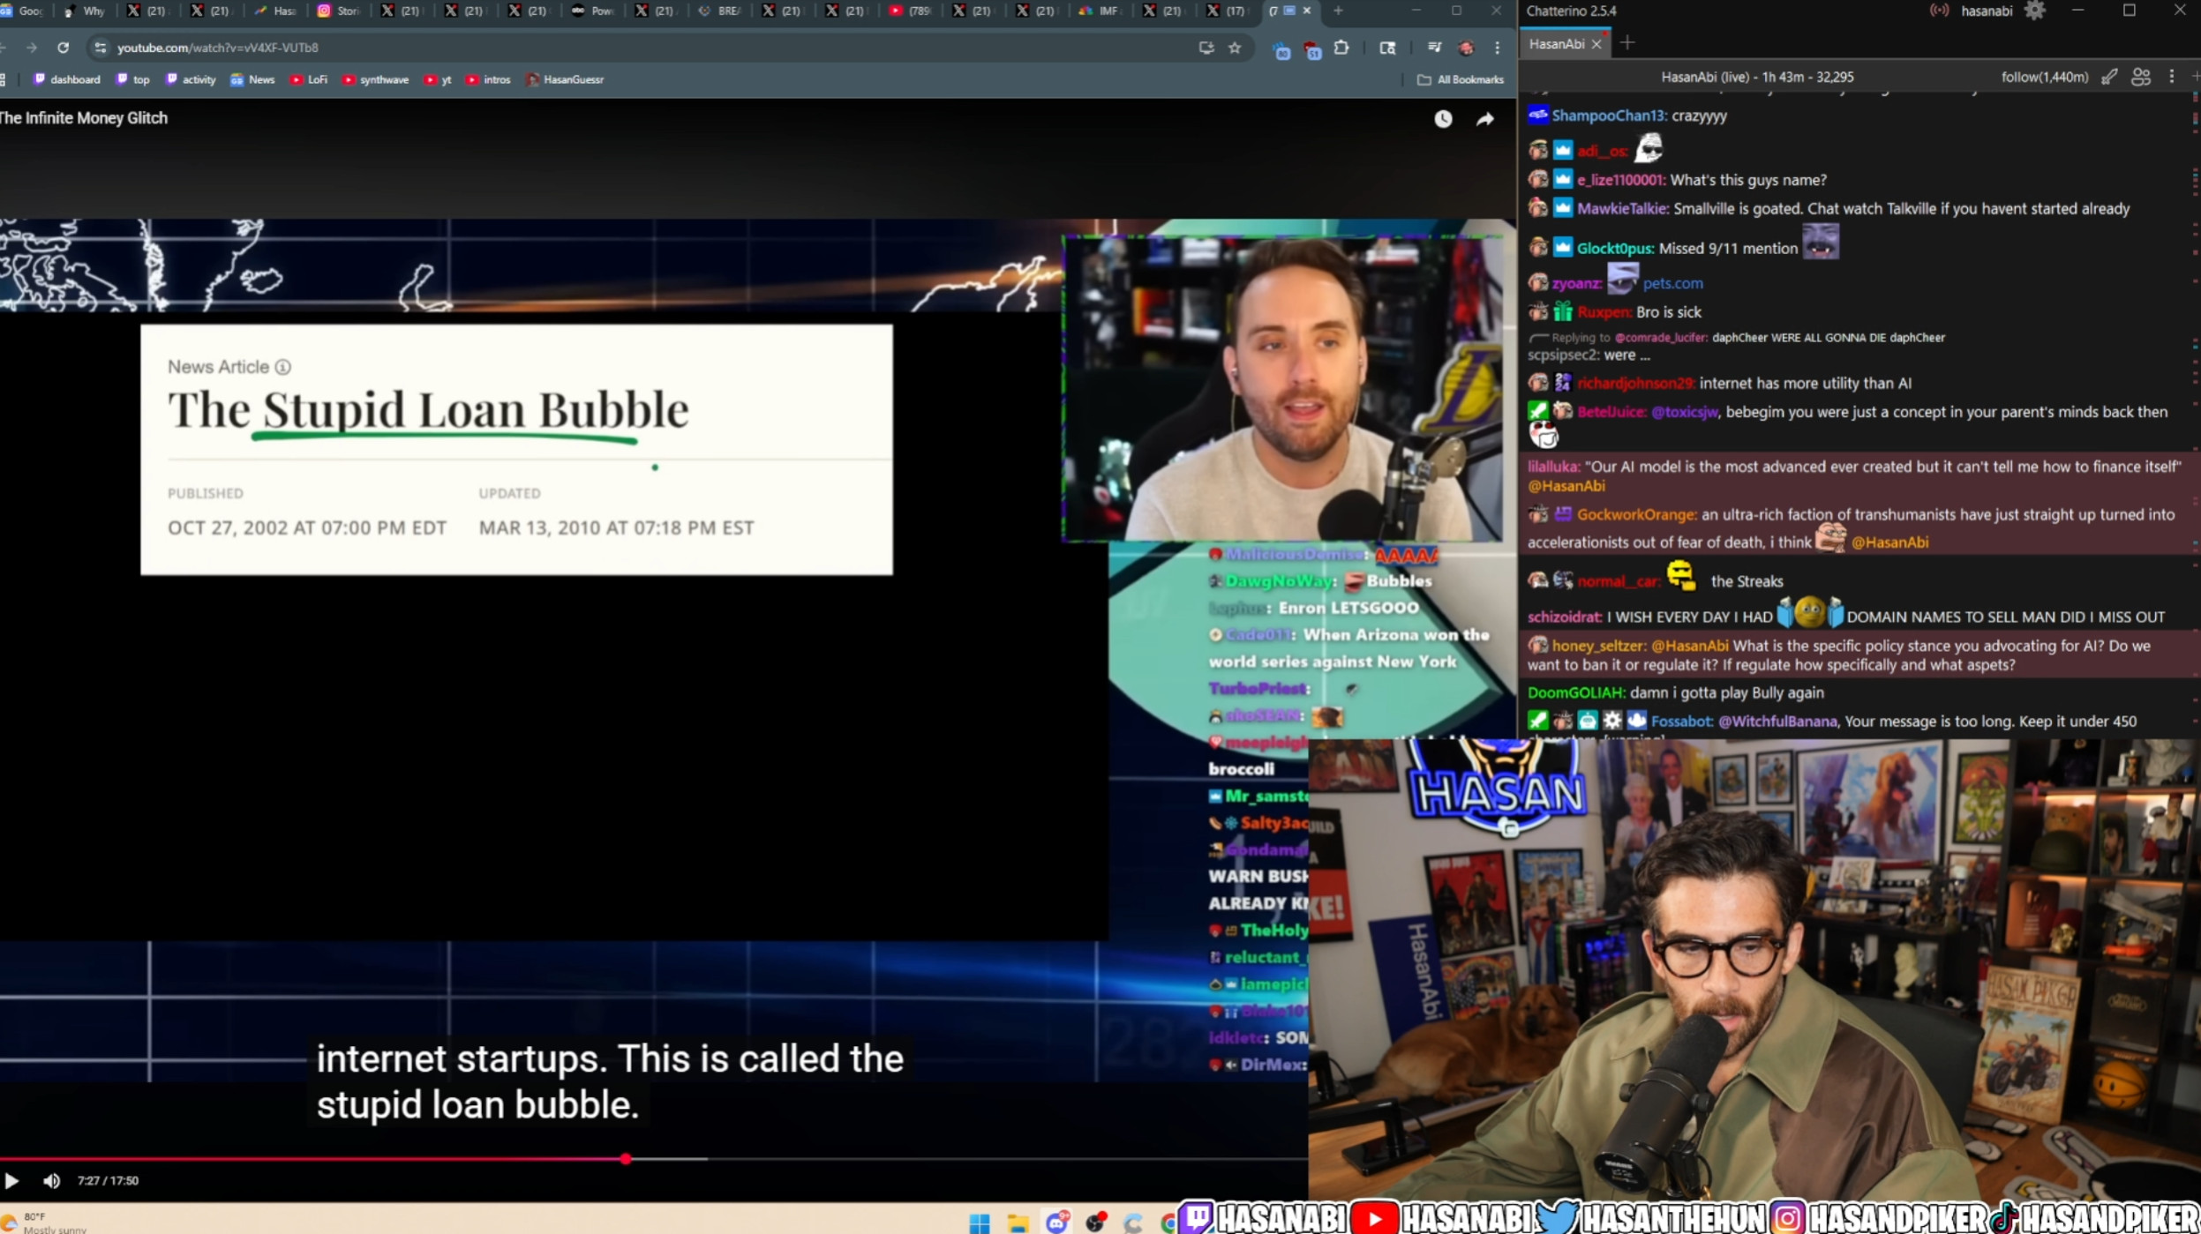Open the pets.com link in chat
Screen dimensions: 2201x1234
point(1672,283)
